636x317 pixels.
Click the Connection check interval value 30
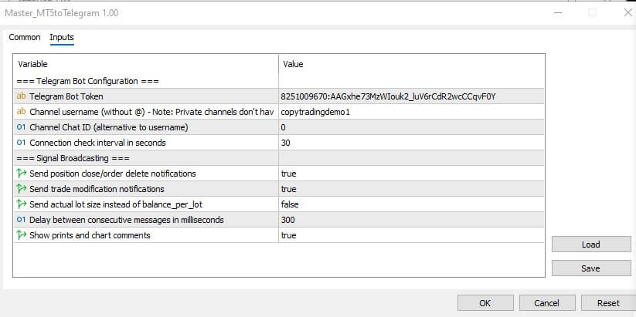point(287,143)
